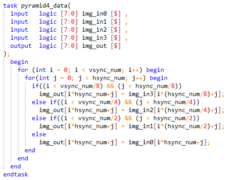Click the 'output' keyword
Image resolution: width=227 pixels, height=180 pixels.
21,46
